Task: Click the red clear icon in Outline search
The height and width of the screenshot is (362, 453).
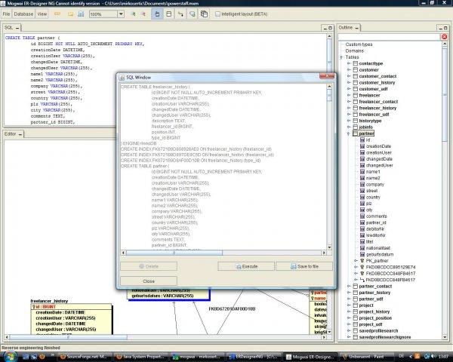Action: (445, 37)
